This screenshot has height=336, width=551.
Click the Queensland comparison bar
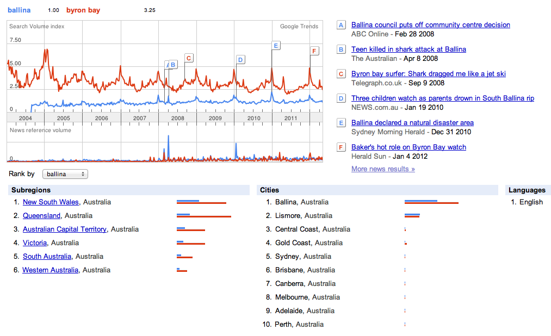[204, 216]
